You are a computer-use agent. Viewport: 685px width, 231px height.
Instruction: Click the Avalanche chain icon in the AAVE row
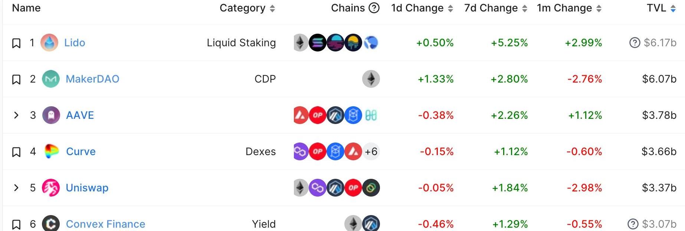tap(300, 115)
